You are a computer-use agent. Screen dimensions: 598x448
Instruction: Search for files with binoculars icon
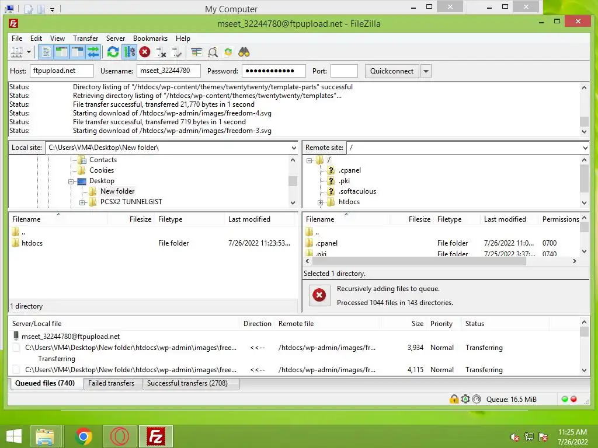(244, 52)
